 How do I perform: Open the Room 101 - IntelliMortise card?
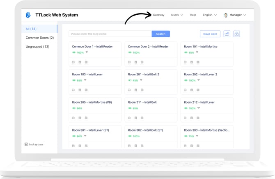[x=207, y=54]
